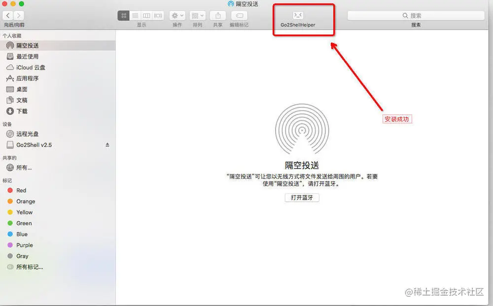
Task: Click the 个人收藏 section header
Action: pyautogui.click(x=12, y=36)
